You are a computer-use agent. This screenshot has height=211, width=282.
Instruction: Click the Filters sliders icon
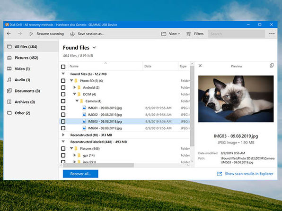click(188, 34)
